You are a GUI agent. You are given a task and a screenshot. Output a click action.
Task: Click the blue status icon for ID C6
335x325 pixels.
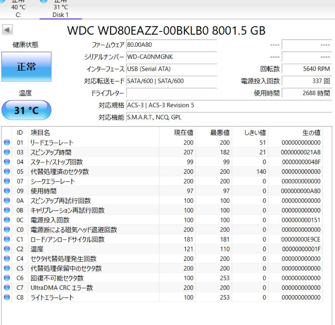(x=7, y=278)
